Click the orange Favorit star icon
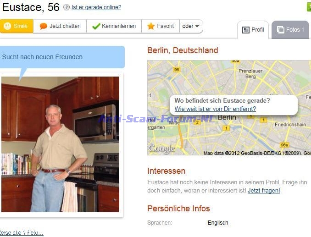The height and width of the screenshot is (237, 311). [x=151, y=26]
